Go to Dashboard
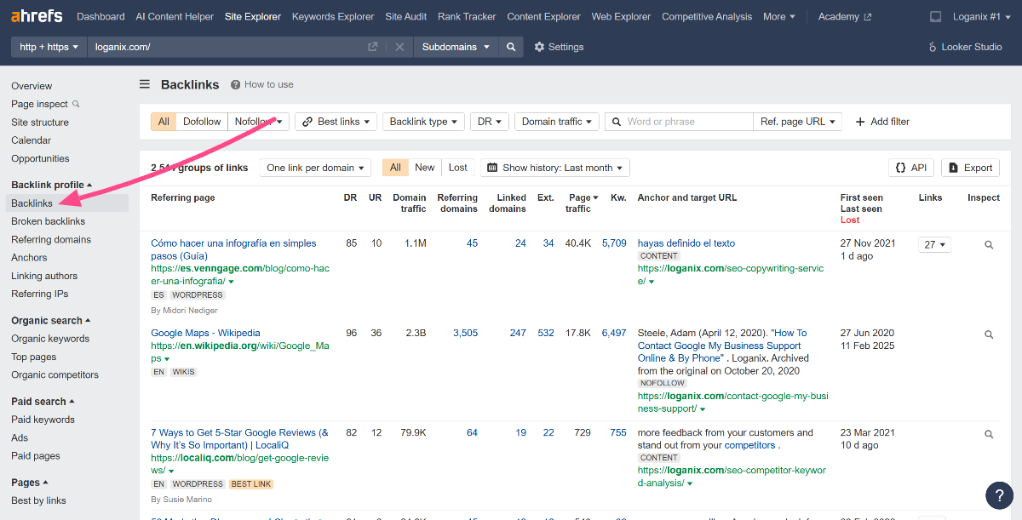 (100, 16)
